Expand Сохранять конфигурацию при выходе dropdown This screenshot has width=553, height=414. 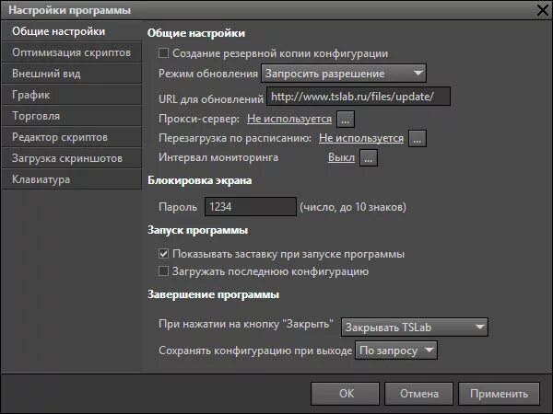[x=396, y=350]
